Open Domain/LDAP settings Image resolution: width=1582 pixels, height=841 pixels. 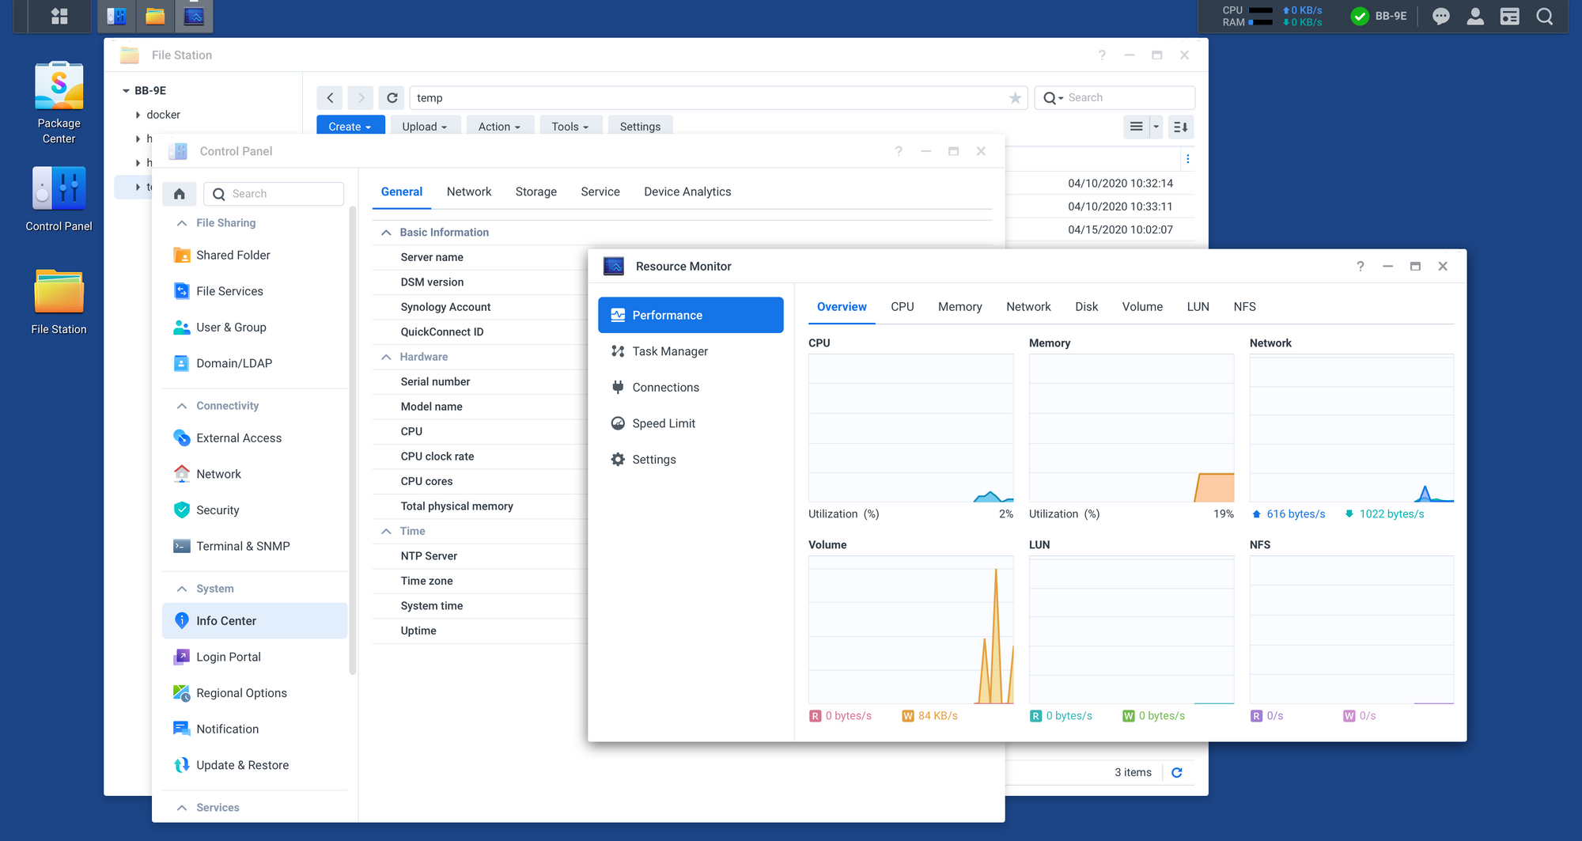(255, 363)
